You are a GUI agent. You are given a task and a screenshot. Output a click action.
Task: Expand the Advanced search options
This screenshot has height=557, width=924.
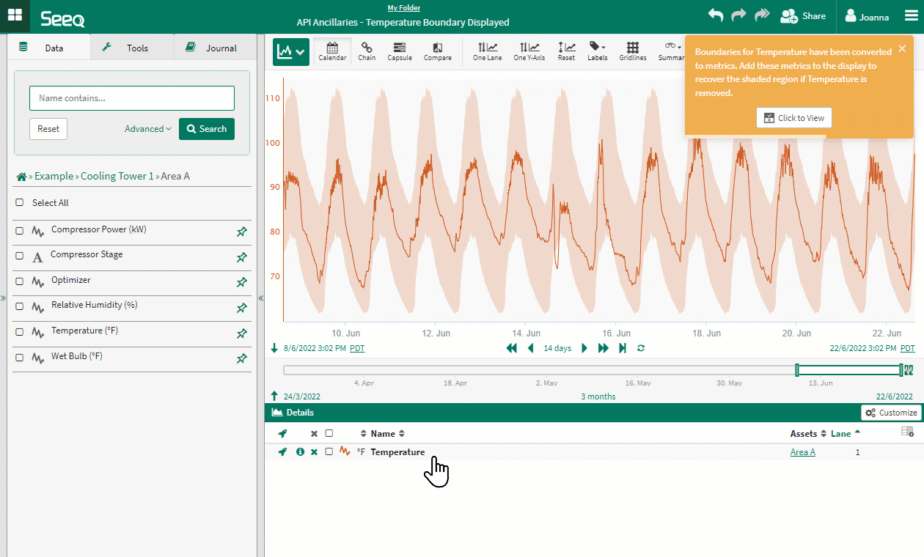point(147,129)
